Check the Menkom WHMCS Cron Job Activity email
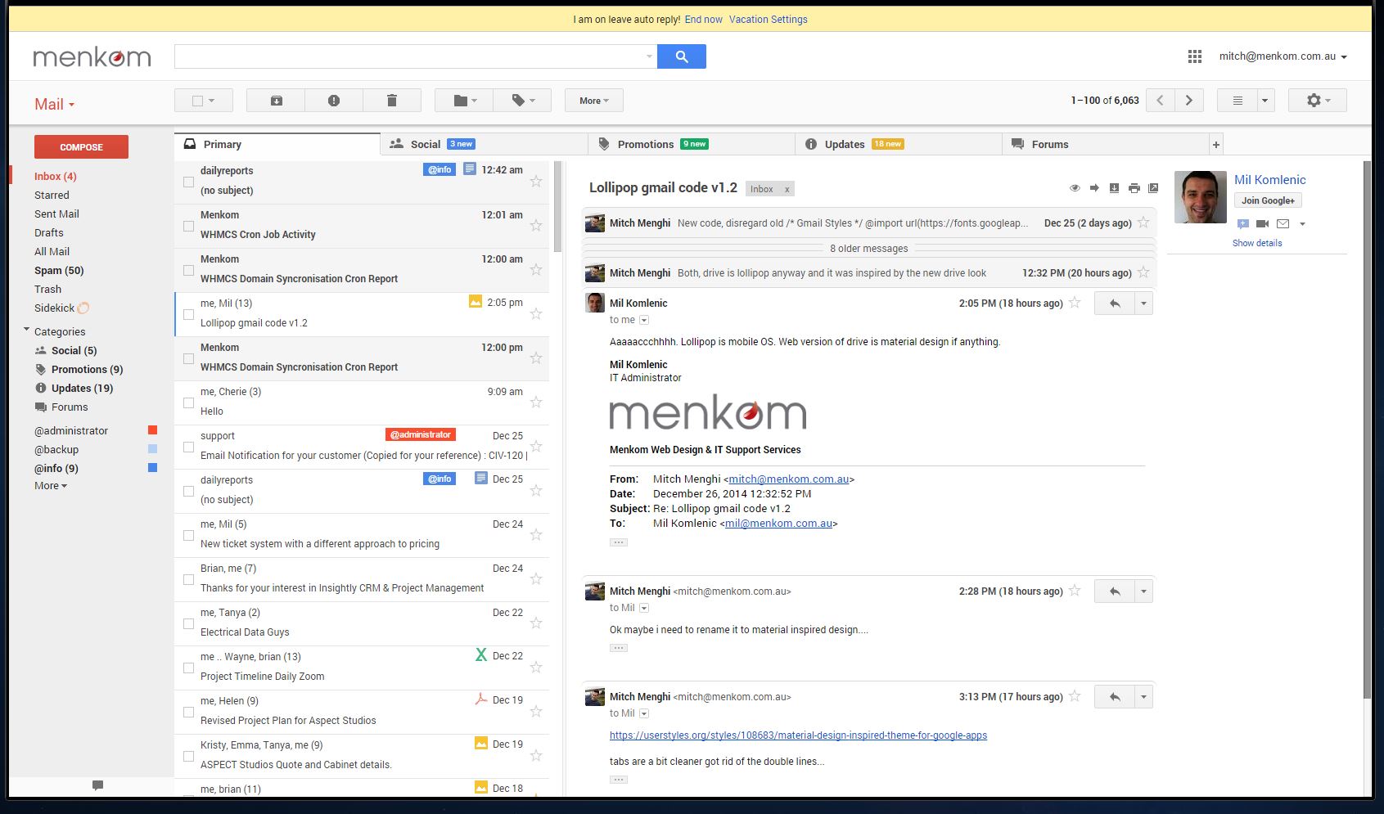The image size is (1384, 814). [x=188, y=226]
